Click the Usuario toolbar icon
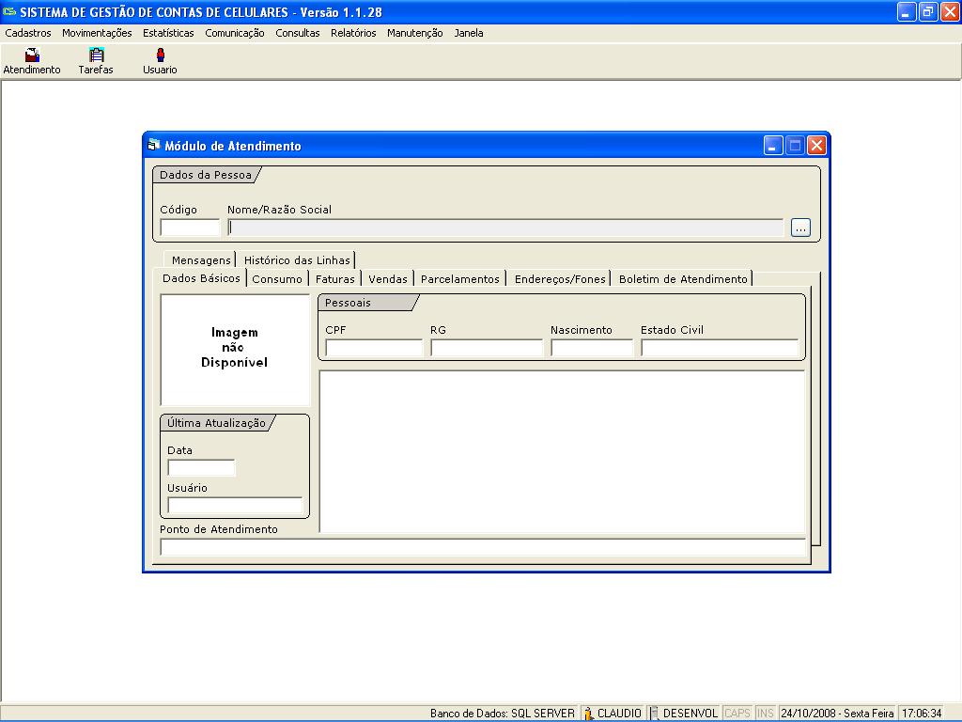Image resolution: width=962 pixels, height=722 pixels. tap(160, 55)
